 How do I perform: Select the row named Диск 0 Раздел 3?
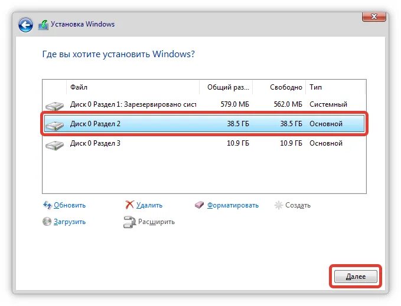(x=204, y=143)
